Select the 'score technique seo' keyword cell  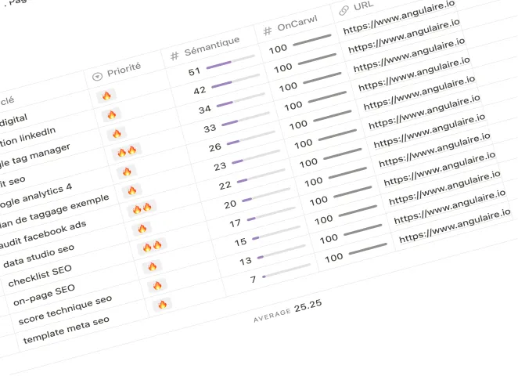(65, 310)
